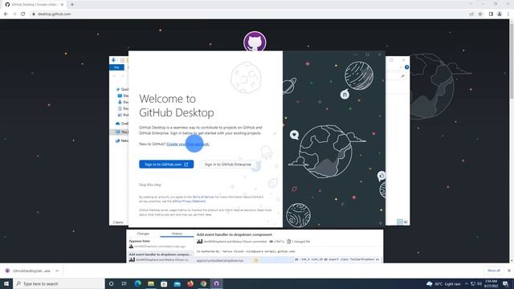
Task: Launch Firefox from taskbar
Action: click(190, 283)
